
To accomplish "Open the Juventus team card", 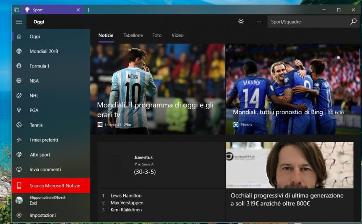I will (x=161, y=165).
